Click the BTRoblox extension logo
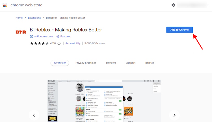Screen dimensions: 212x122 21,32
